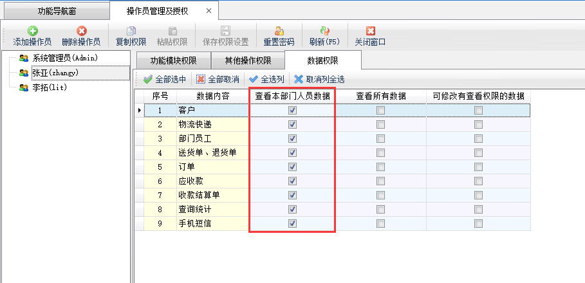585x283 pixels.
Task: Click the Close Window (关闭窗口) toolbar icon
Action: pos(370,31)
